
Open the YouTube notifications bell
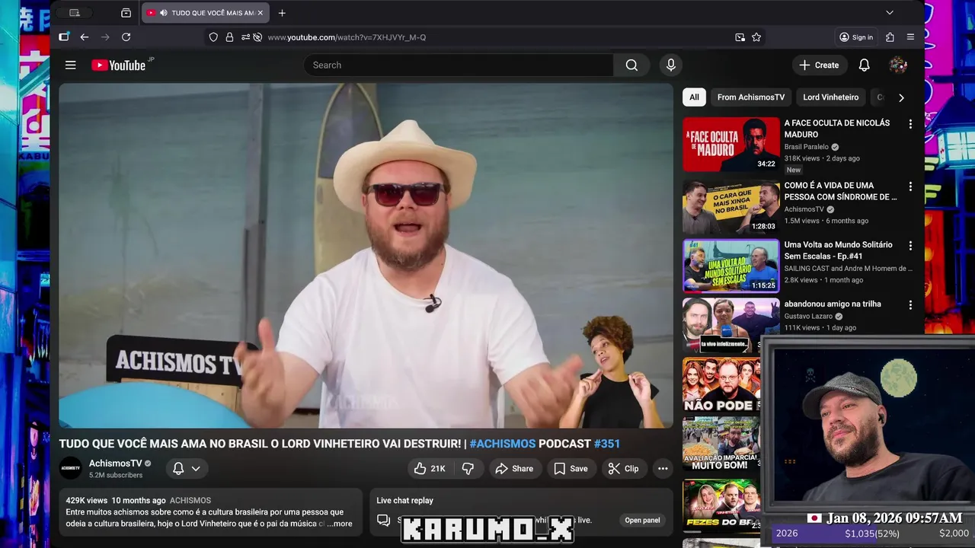(x=864, y=65)
